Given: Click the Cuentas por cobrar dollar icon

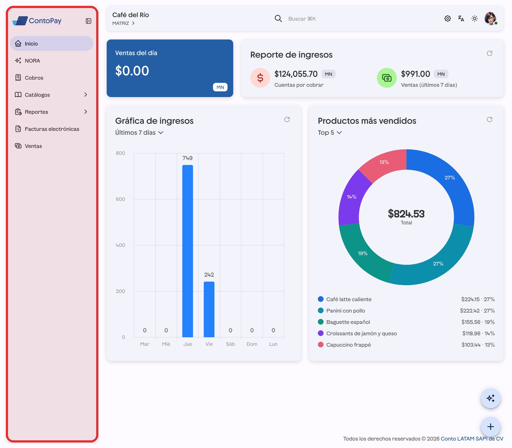Looking at the screenshot, I should coord(260,78).
